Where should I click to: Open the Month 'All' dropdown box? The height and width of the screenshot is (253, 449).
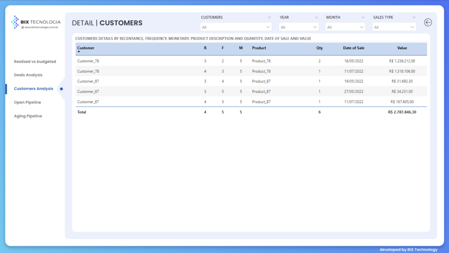[x=345, y=27]
